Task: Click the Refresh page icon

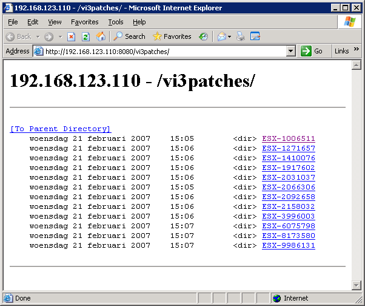Action: [x=85, y=36]
